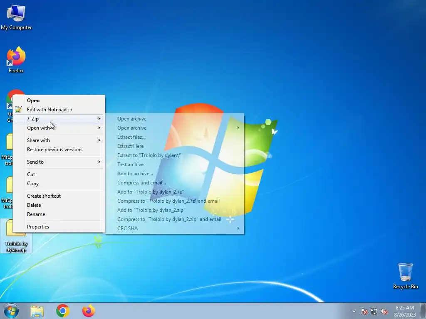Screen dimensions: 426x319
Task: Expand the Share with submenu
Action: (59, 140)
